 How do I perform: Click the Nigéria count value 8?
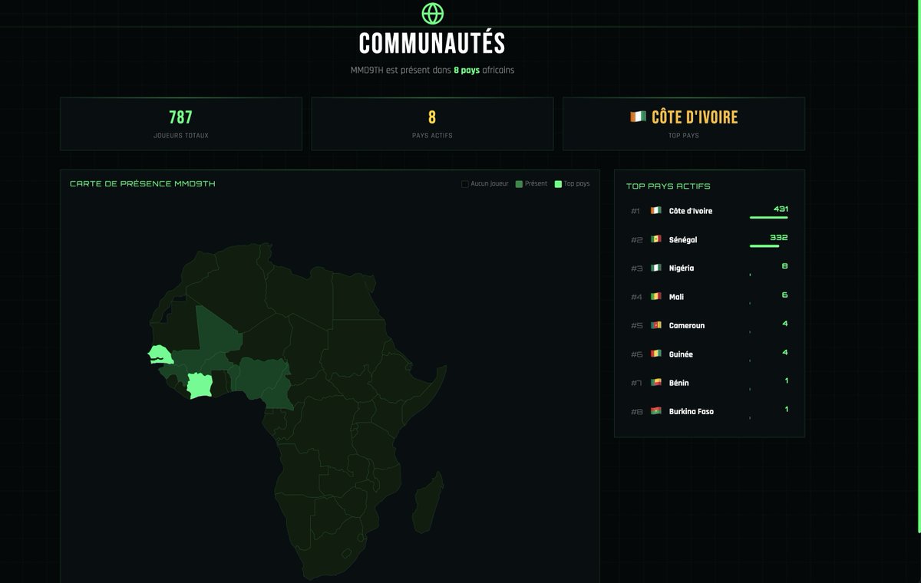[x=784, y=265]
